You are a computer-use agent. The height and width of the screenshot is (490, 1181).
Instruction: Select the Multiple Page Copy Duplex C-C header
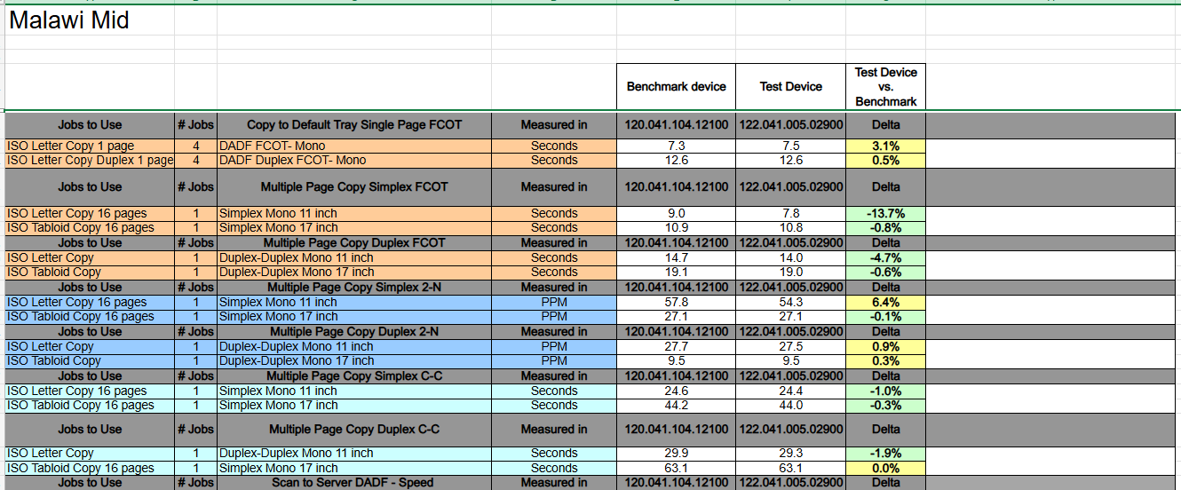[x=354, y=430]
